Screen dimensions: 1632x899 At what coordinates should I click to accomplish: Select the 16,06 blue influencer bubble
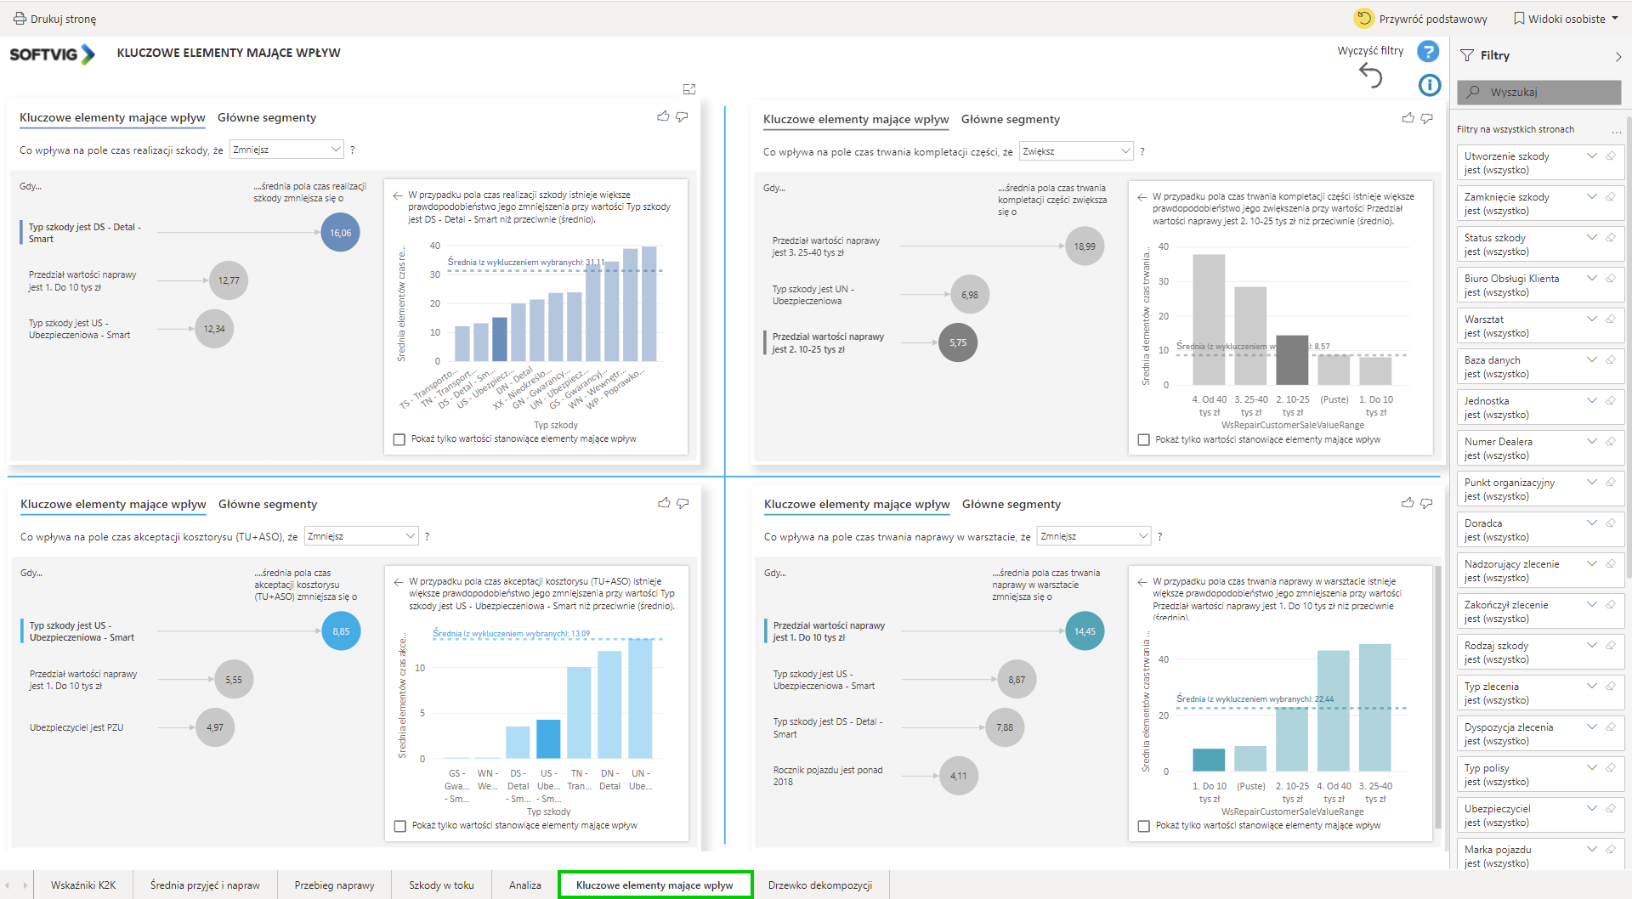coord(340,233)
